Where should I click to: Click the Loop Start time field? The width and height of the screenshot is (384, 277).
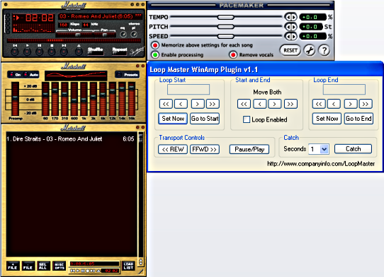point(188,90)
